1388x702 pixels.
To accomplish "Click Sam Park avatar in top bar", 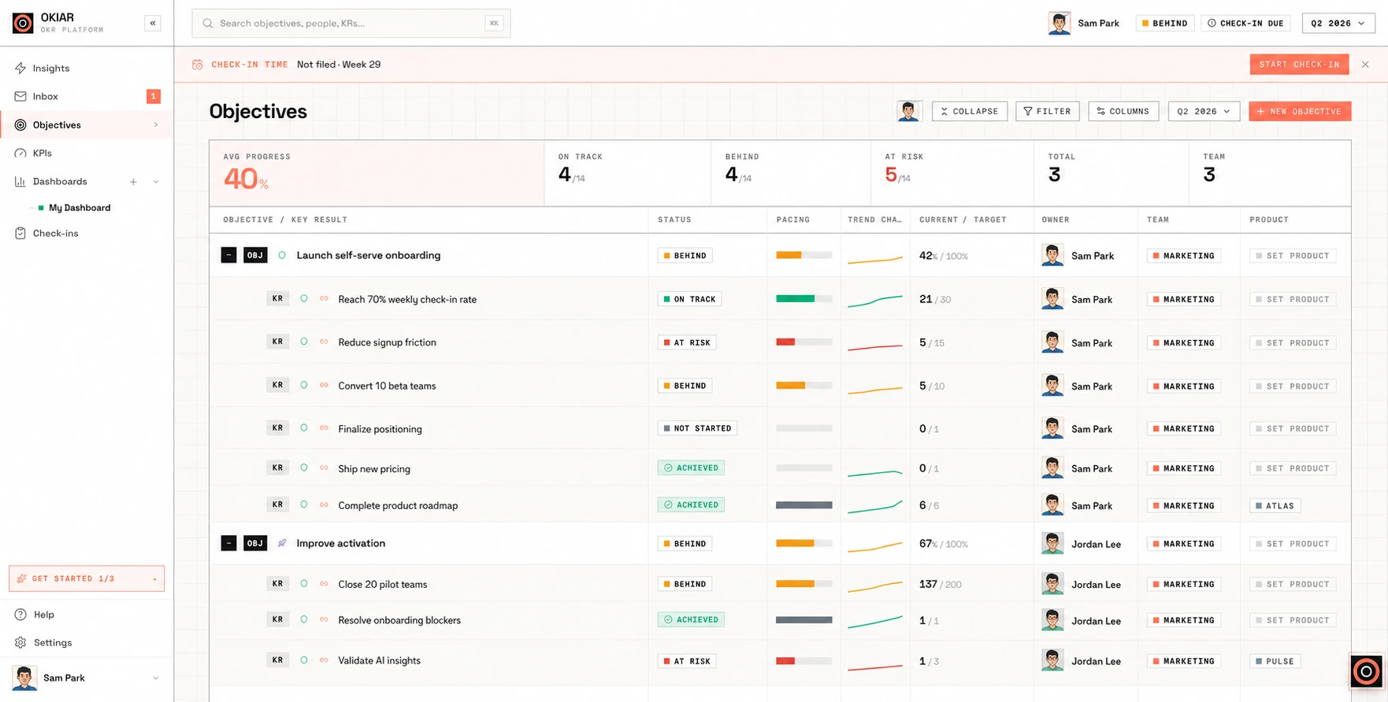I will [1060, 24].
